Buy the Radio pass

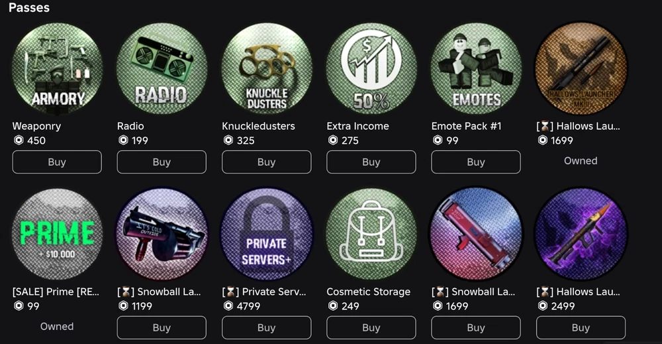coord(162,162)
